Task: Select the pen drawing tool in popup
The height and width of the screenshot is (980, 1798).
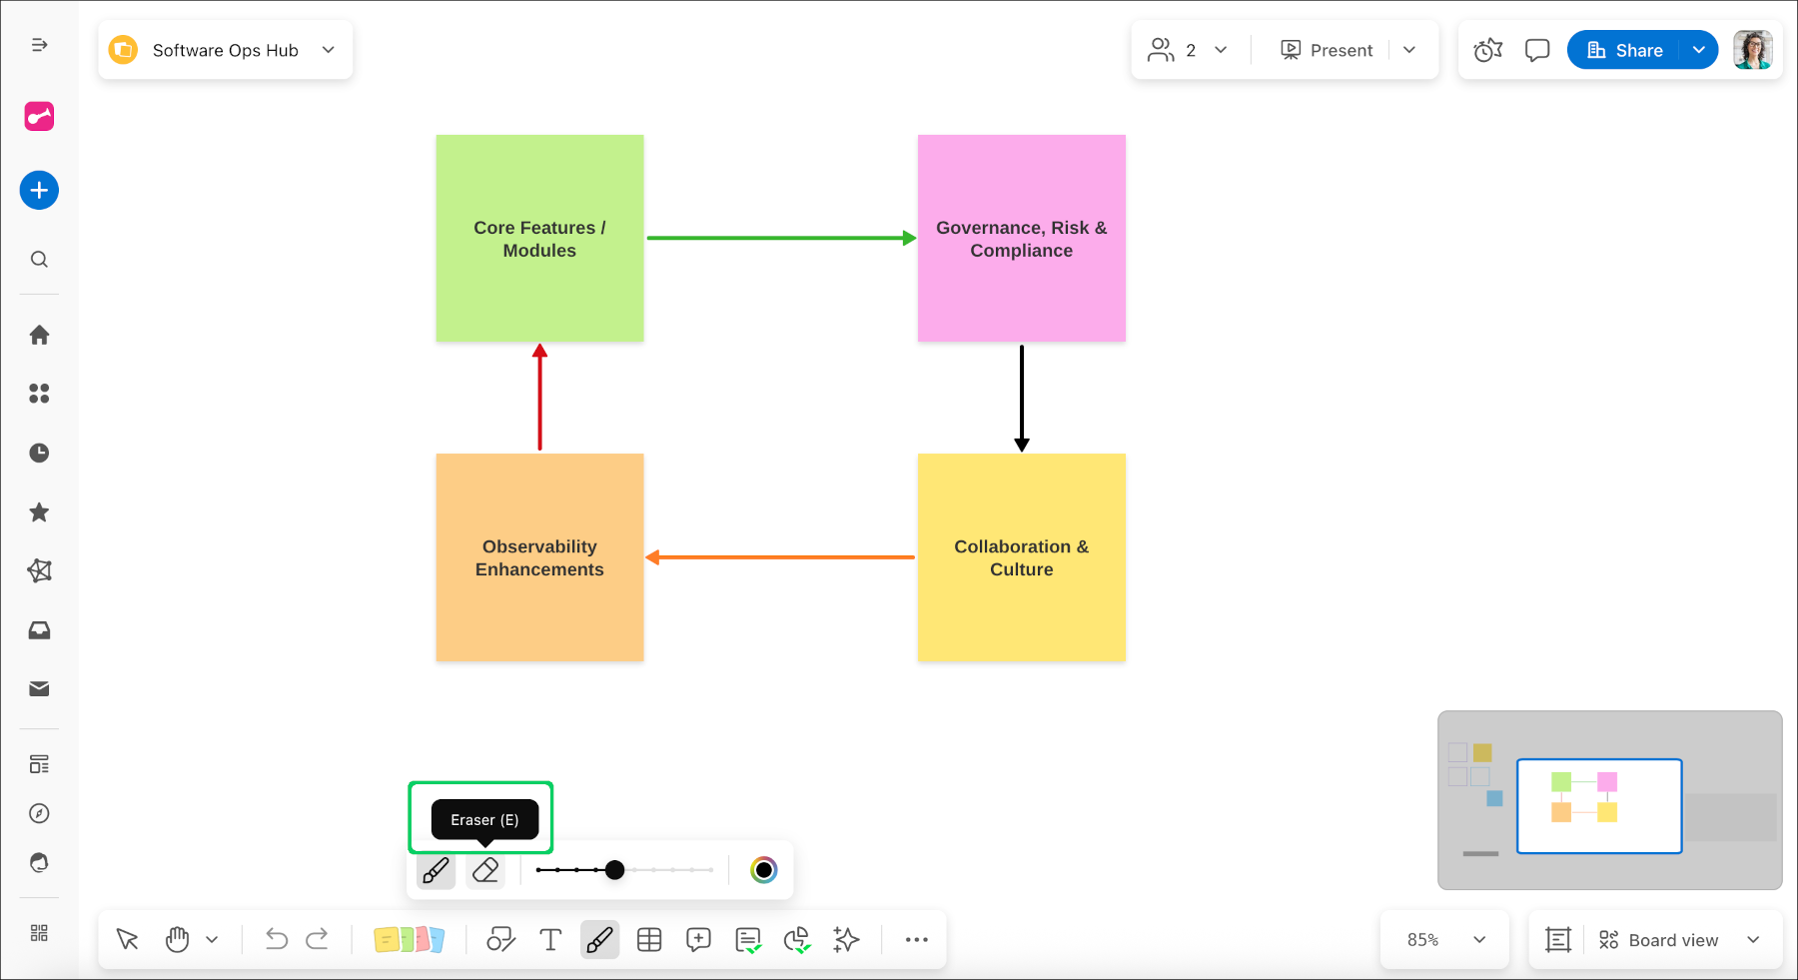Action: point(436,870)
